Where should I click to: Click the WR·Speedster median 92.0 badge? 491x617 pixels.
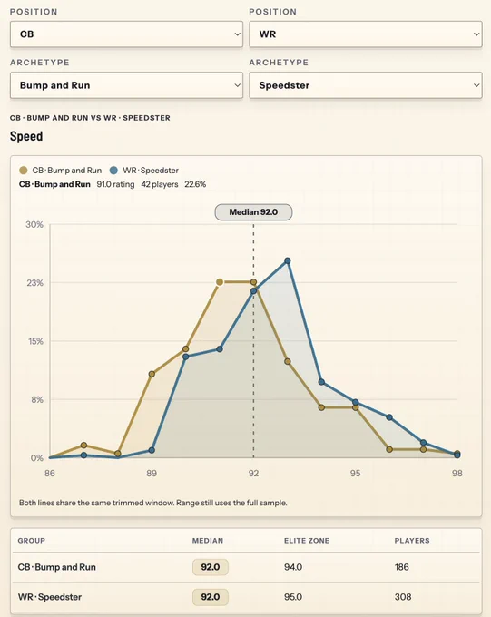(211, 597)
